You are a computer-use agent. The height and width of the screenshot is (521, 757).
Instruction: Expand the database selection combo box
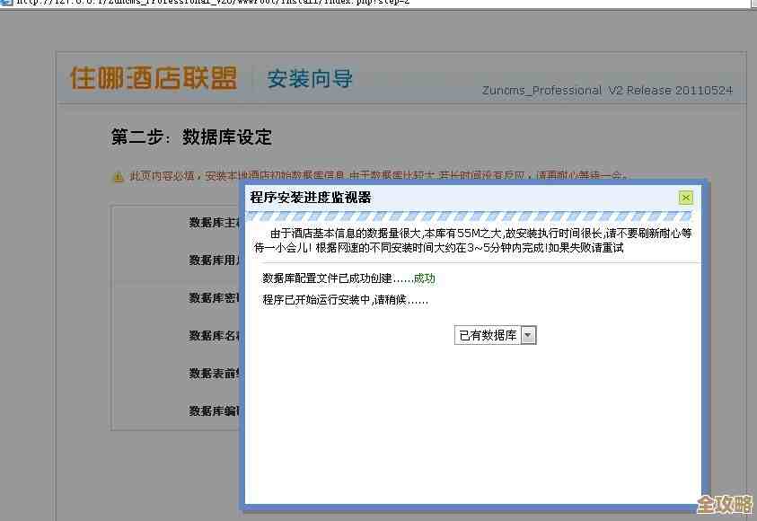click(495, 334)
